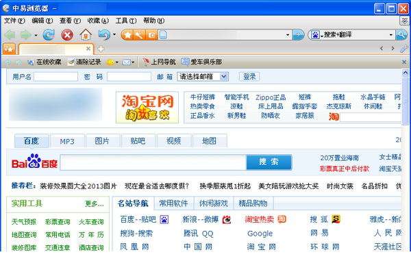The height and width of the screenshot is (261, 411).
Task: Click the mail envelope toolbar icon
Action: [127, 62]
